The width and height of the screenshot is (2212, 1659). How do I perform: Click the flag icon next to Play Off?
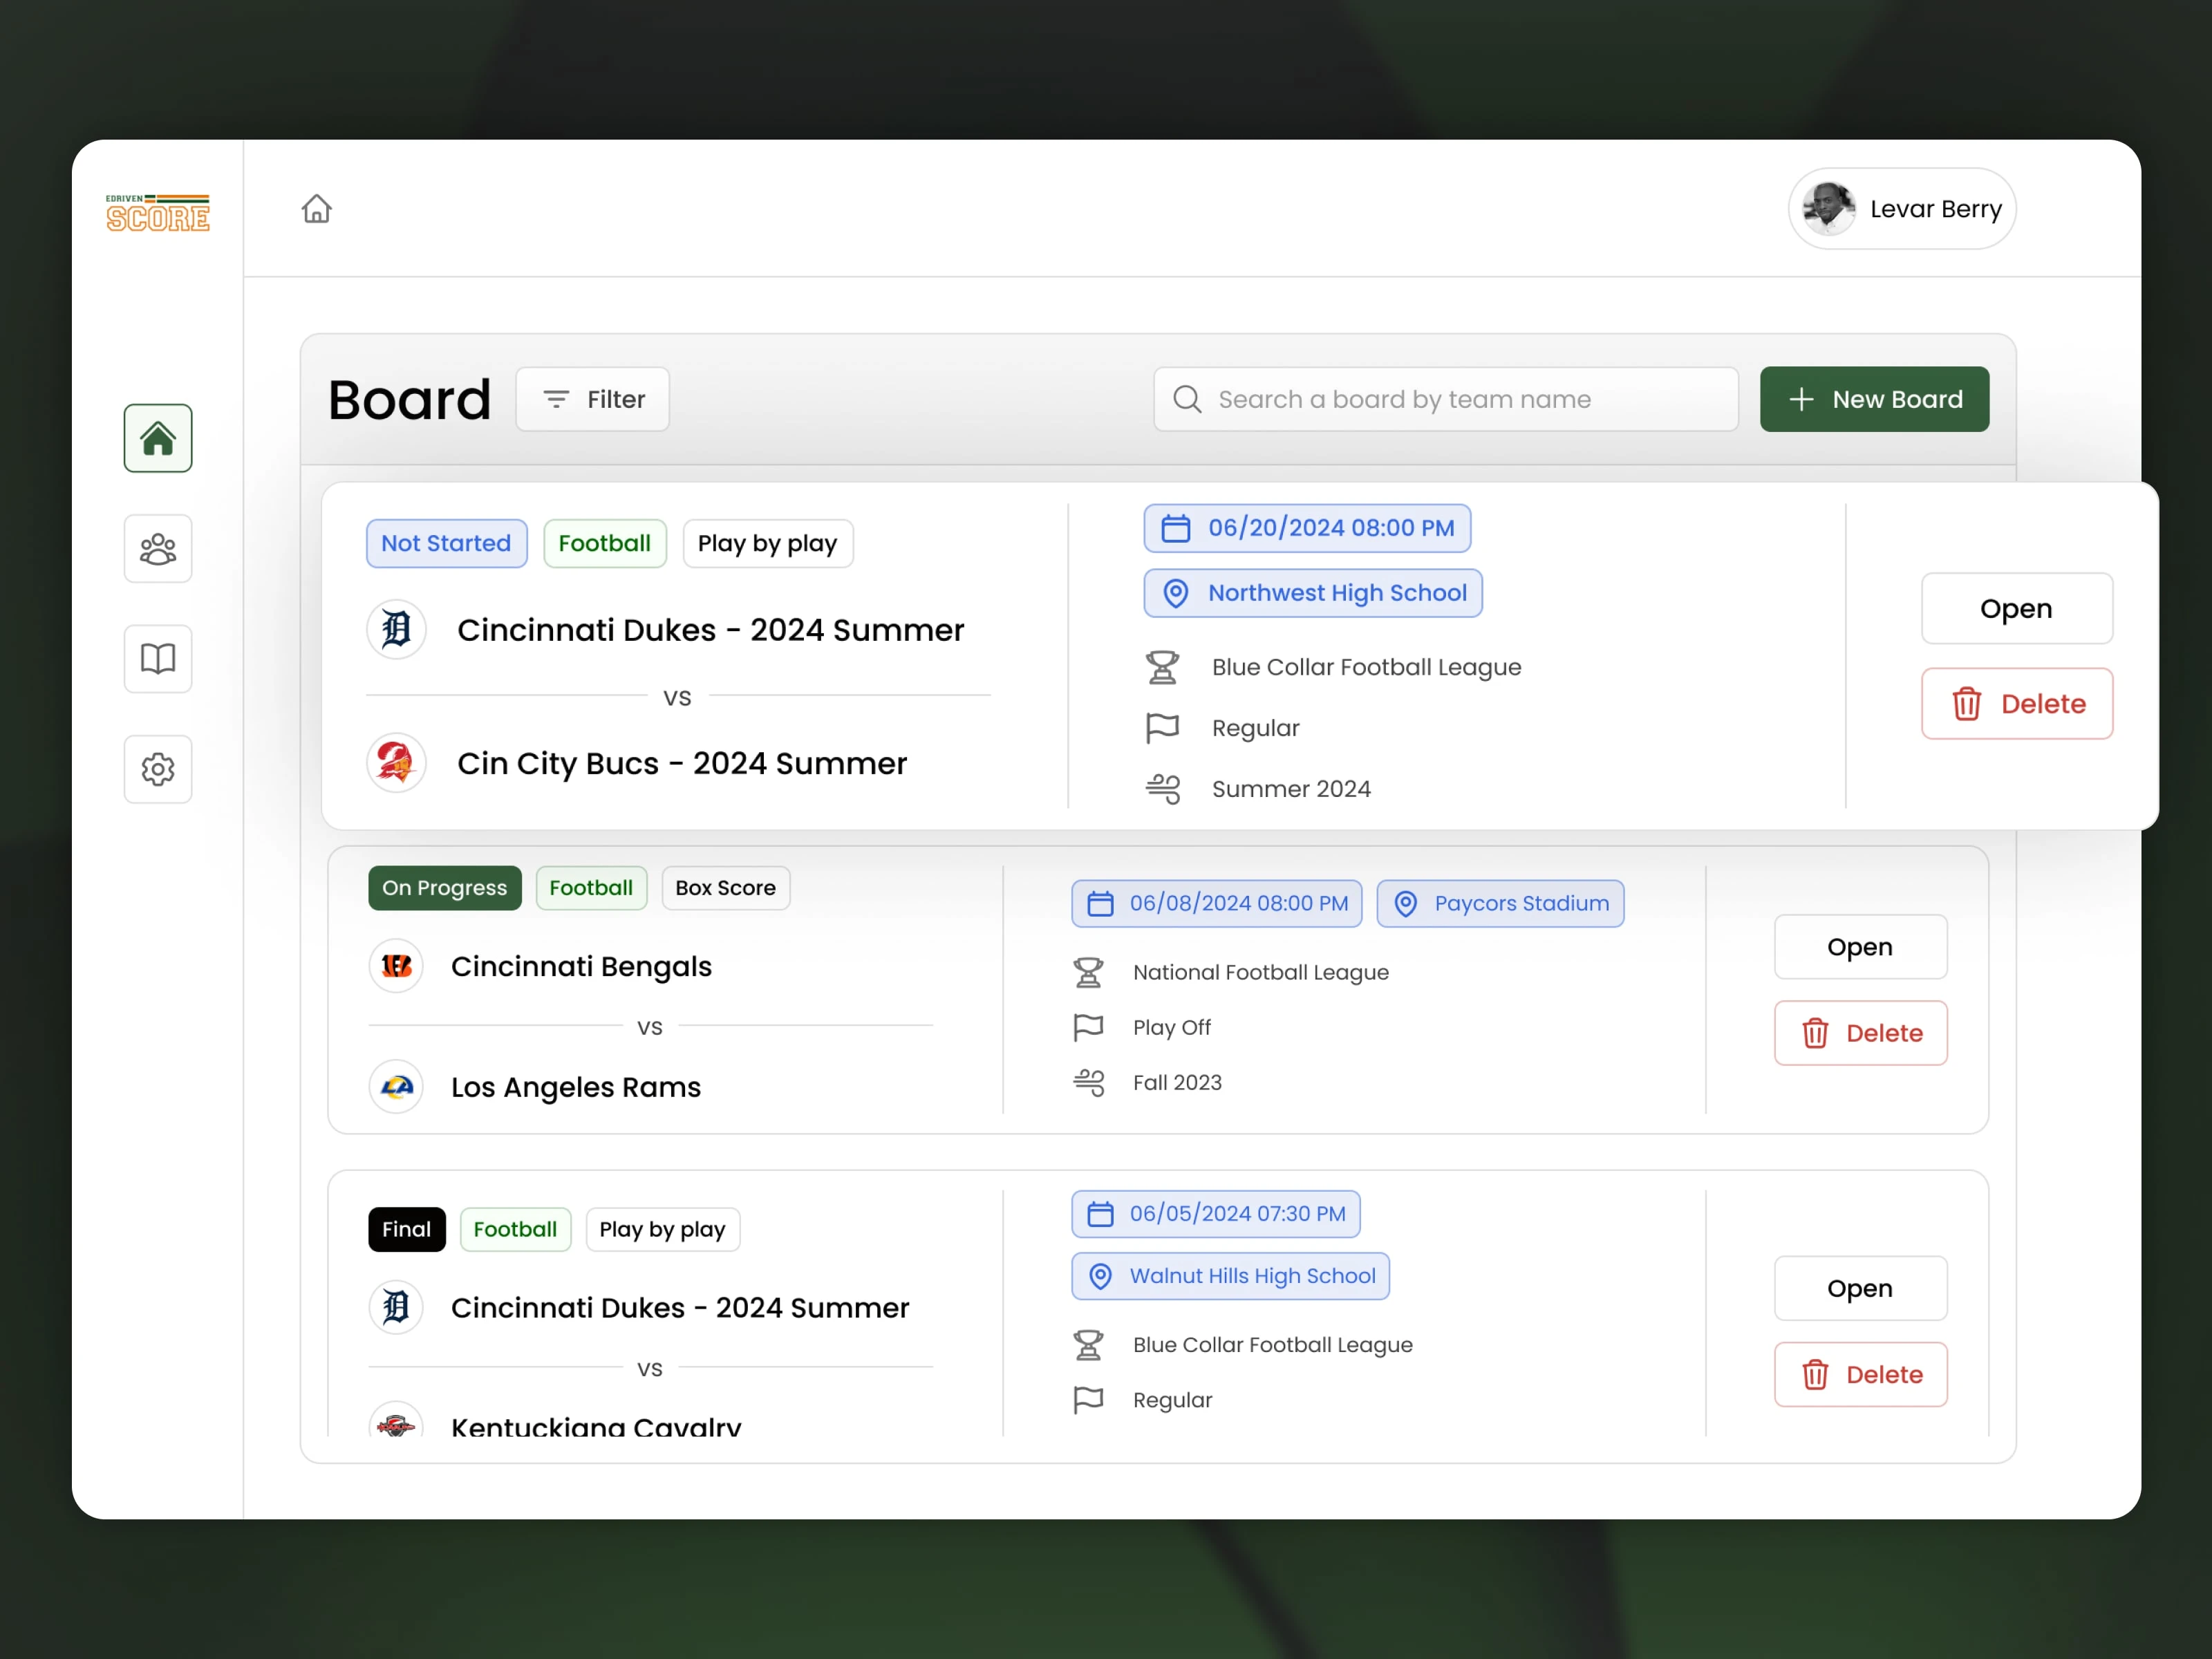(x=1088, y=1027)
